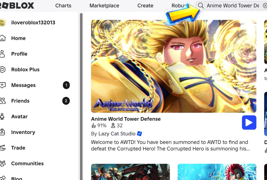The width and height of the screenshot is (267, 180).
Task: Click the verified badge checkmark
Action: [x=139, y=134]
